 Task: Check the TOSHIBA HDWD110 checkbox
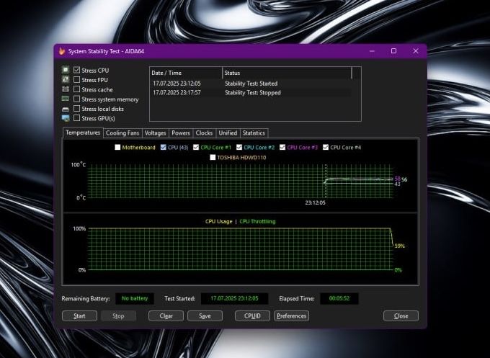pyautogui.click(x=213, y=157)
